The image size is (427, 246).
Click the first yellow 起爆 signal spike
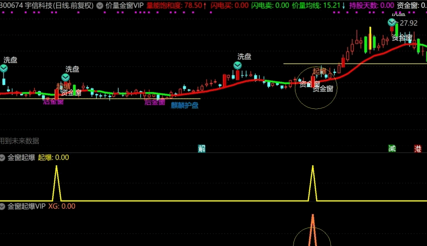pyautogui.click(x=57, y=183)
